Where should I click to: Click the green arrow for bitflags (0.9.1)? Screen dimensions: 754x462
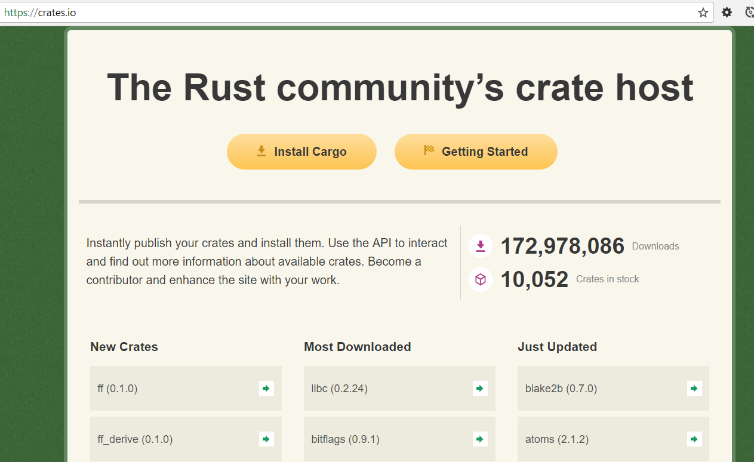click(480, 439)
